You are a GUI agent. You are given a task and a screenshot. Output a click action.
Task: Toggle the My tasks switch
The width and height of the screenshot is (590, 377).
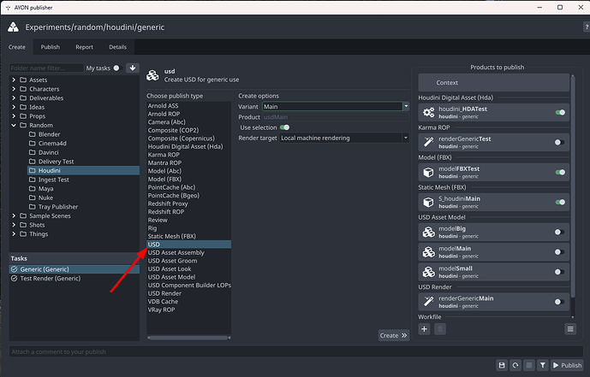pos(117,68)
